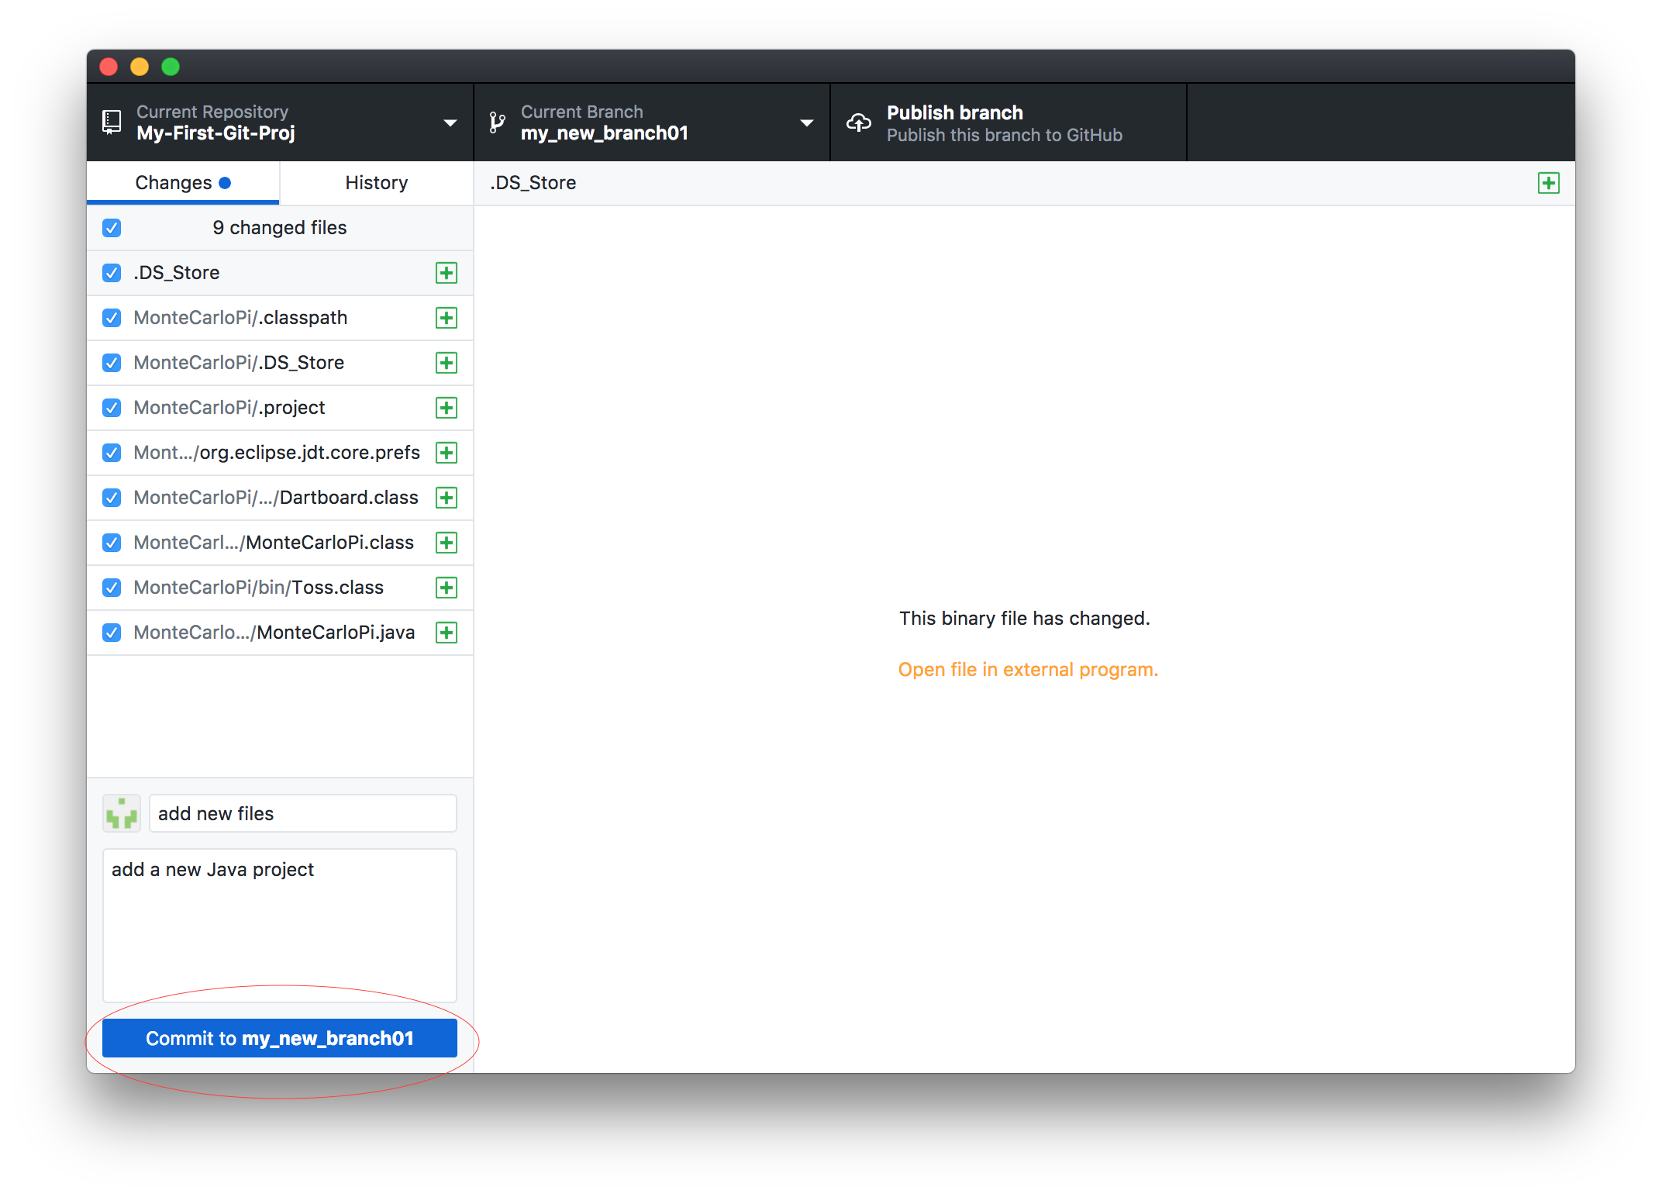The image size is (1662, 1197).
Task: Click the git branch icon
Action: [497, 122]
